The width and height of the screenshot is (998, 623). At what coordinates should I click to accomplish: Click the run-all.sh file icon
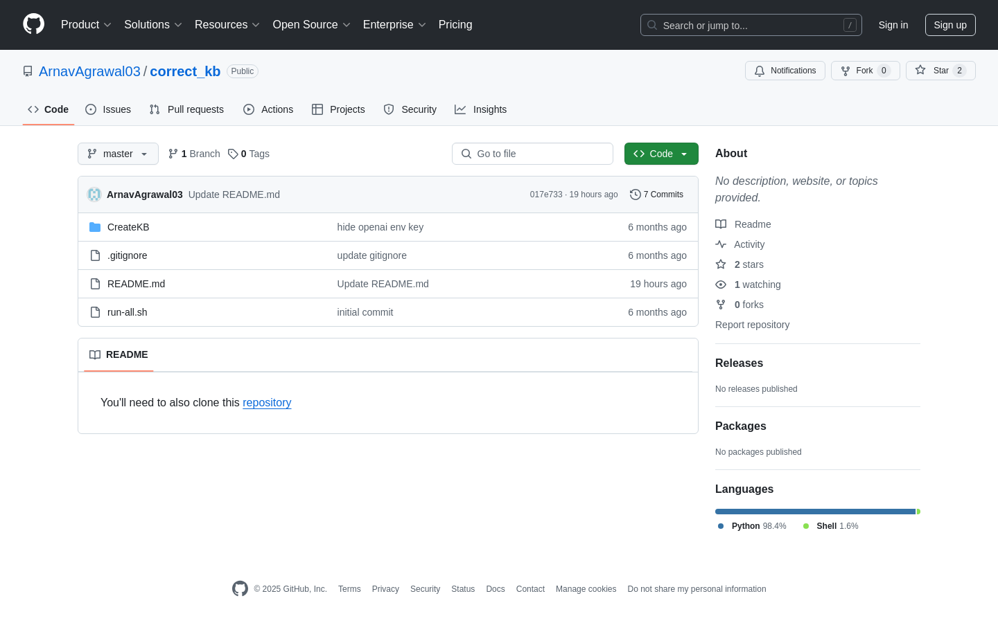pos(95,312)
